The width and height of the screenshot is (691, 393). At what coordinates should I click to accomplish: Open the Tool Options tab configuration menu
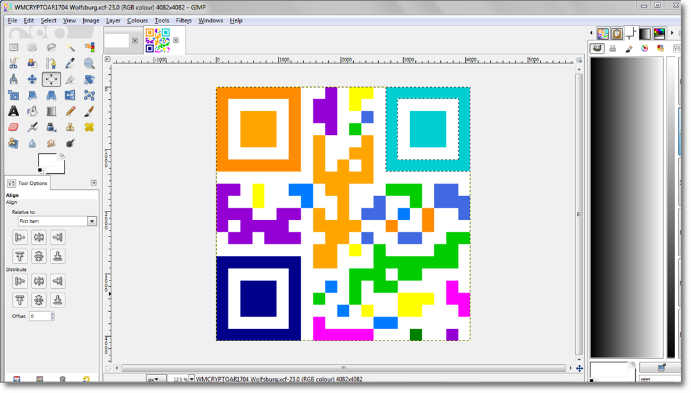tap(93, 183)
